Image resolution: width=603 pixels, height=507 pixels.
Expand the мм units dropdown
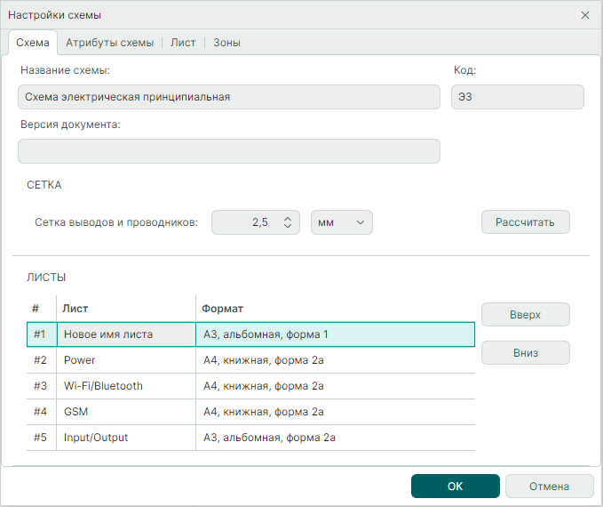pos(342,222)
